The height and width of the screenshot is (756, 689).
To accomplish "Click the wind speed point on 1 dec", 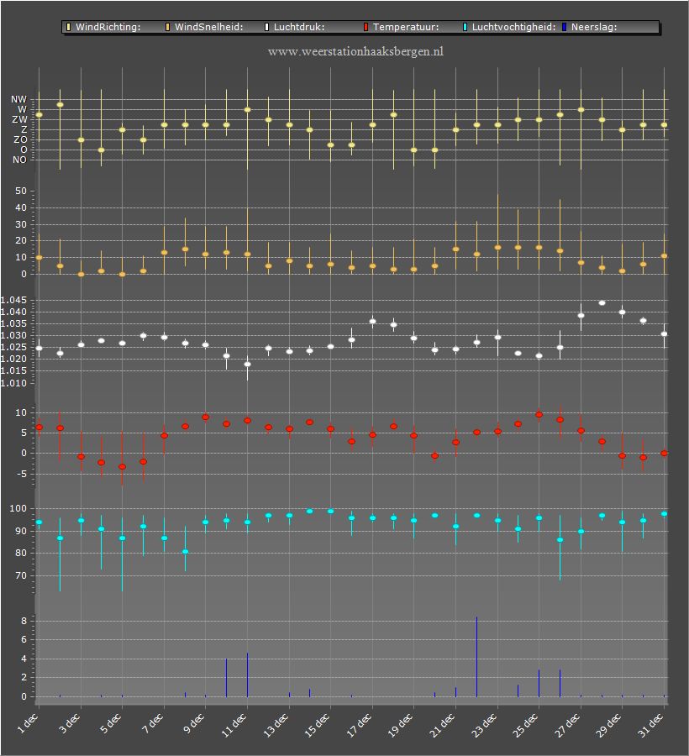I will point(39,258).
